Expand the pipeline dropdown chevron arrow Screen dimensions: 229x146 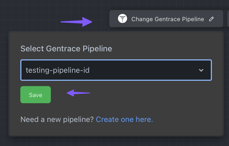point(201,70)
